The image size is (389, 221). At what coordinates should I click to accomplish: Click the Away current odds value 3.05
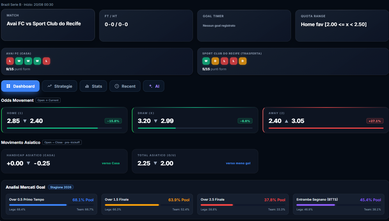[x=298, y=121]
